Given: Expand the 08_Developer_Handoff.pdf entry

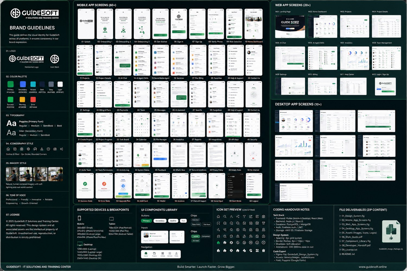Looking at the screenshot, I should (x=340, y=246).
